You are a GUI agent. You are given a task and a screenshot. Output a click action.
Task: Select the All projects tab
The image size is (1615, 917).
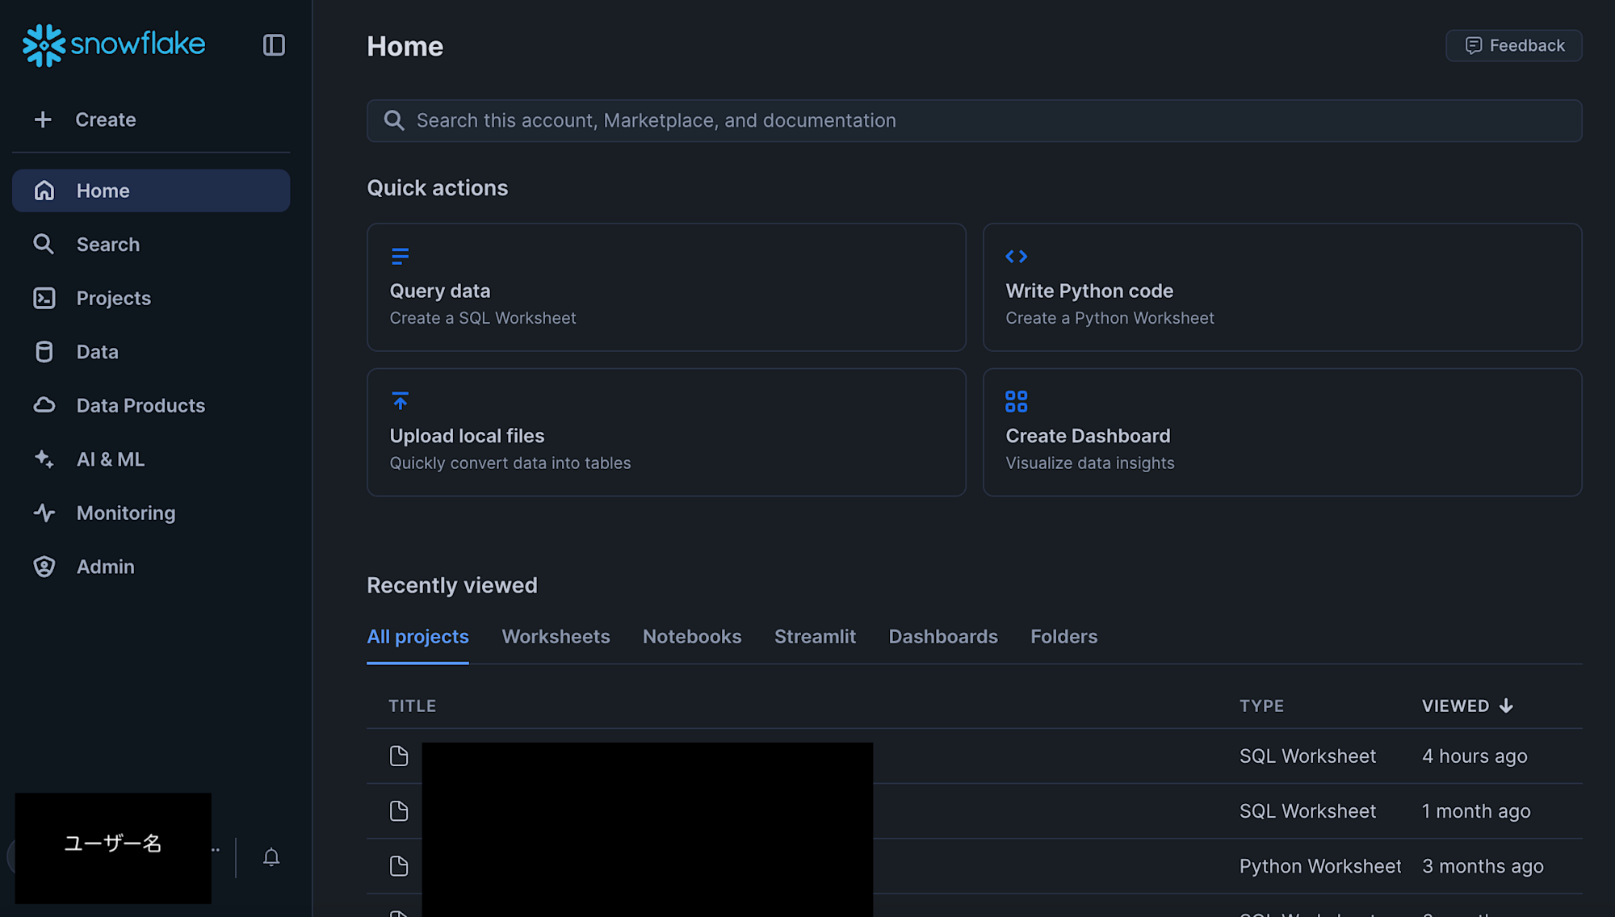click(417, 636)
